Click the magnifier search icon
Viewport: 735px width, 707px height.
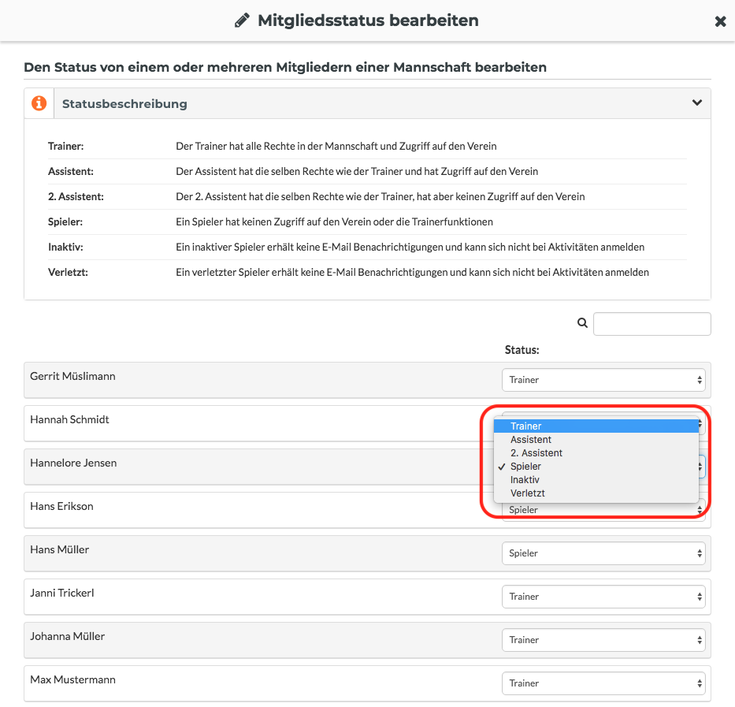(x=582, y=323)
